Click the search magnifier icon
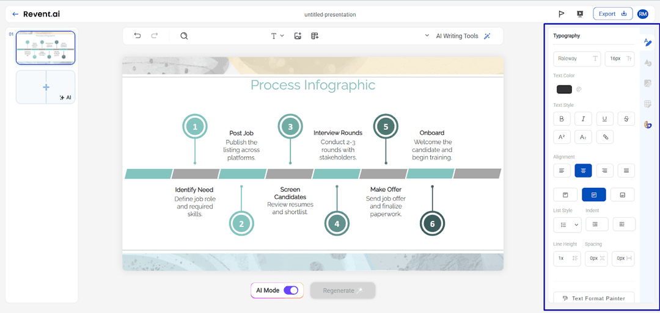Screen dimensions: 660x313 click(x=184, y=36)
